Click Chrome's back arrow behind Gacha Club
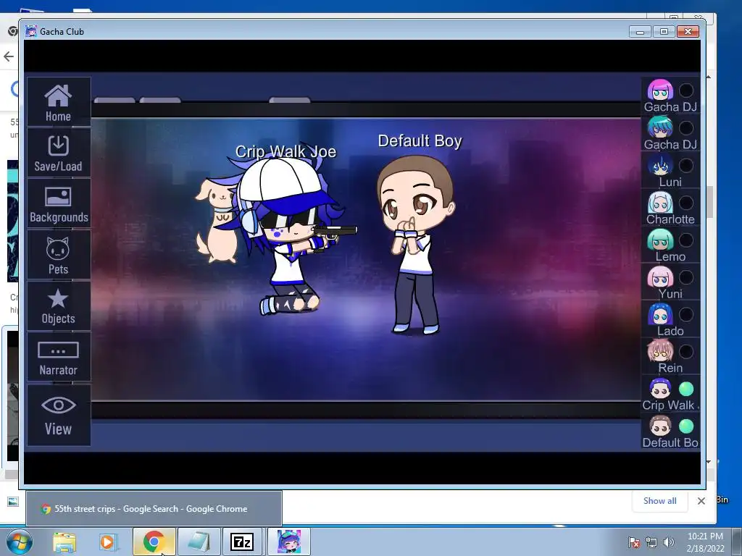Screen dimensions: 742x556 (x=9, y=56)
